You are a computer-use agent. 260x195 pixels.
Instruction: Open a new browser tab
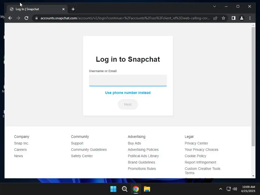73,9
